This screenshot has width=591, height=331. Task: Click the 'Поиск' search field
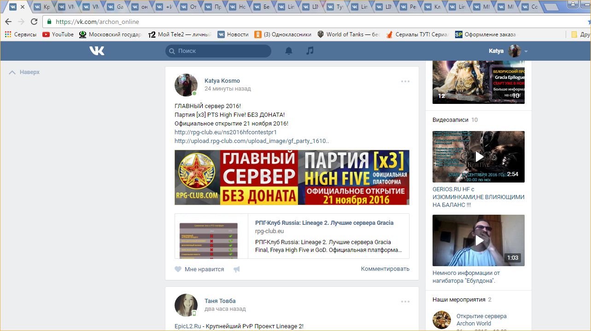click(218, 51)
